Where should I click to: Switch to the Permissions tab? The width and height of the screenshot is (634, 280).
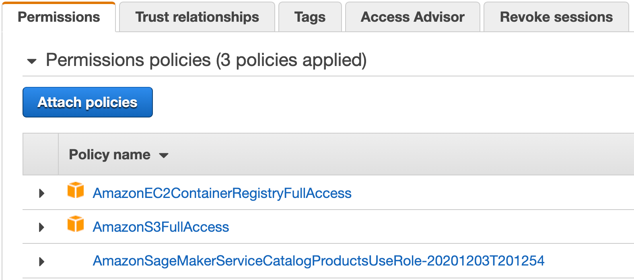point(59,17)
